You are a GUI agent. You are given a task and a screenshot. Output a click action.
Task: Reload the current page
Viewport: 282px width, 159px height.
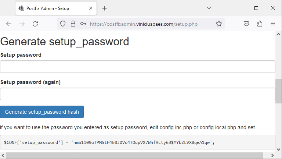point(35,24)
